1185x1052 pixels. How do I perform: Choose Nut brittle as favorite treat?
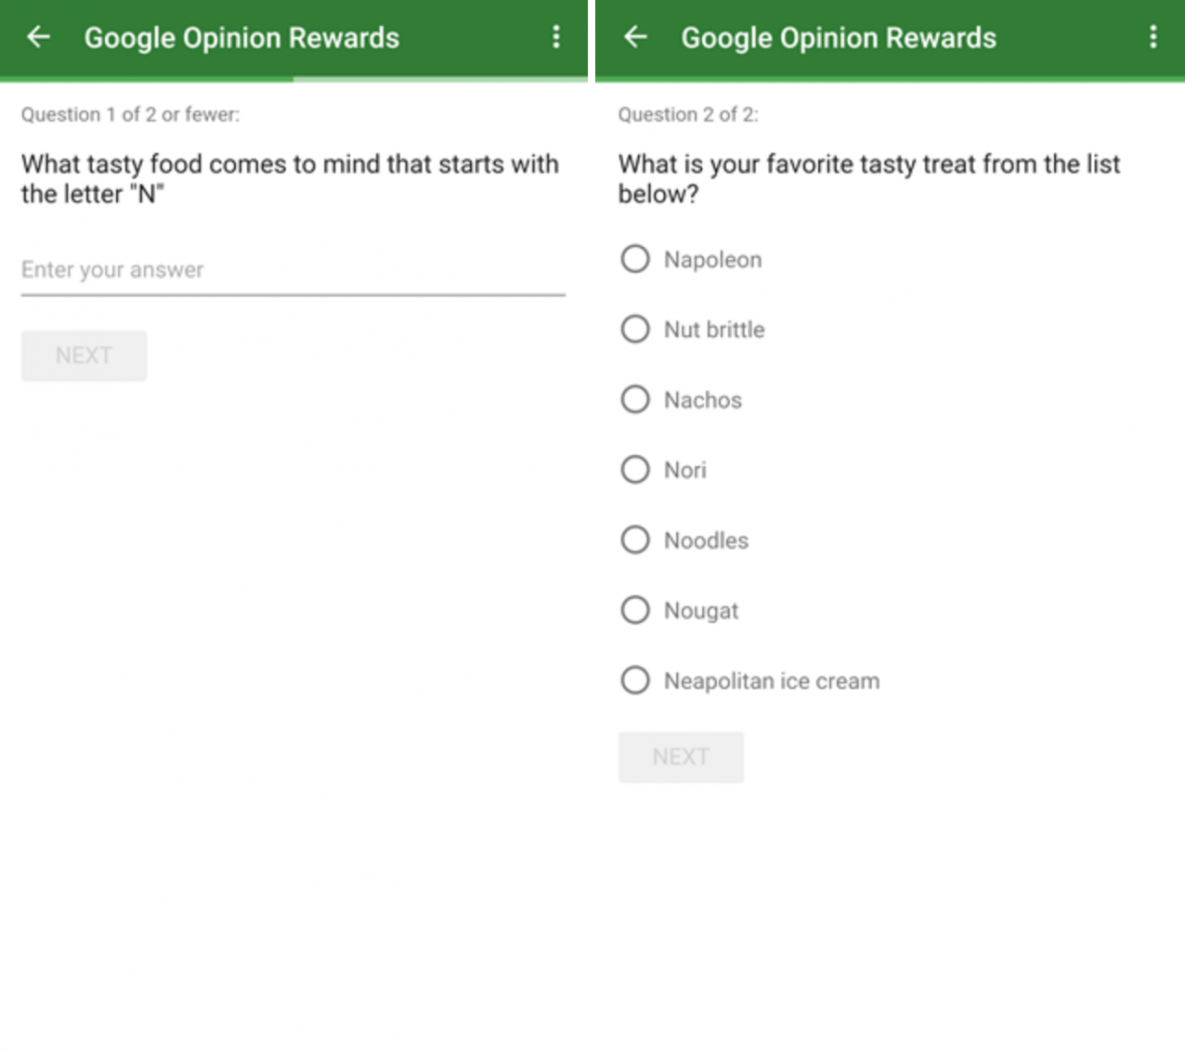click(x=635, y=329)
